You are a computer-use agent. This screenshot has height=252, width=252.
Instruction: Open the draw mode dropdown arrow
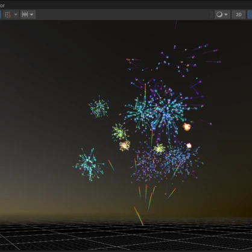(226, 14)
